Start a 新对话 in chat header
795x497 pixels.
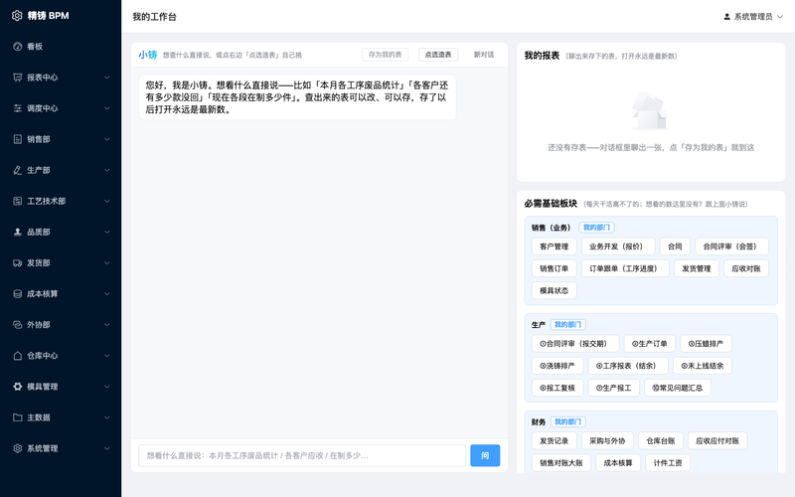coord(484,55)
